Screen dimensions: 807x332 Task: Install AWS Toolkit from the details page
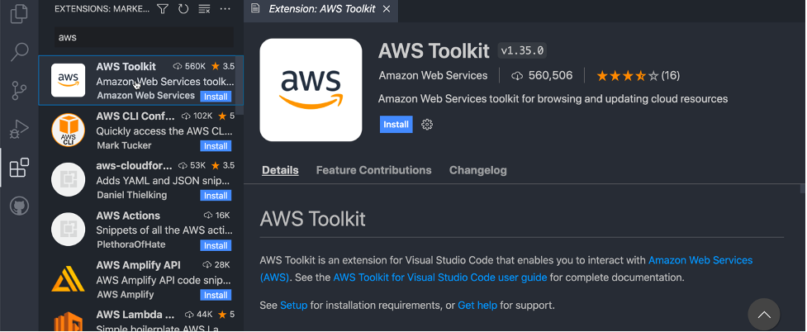tap(396, 125)
